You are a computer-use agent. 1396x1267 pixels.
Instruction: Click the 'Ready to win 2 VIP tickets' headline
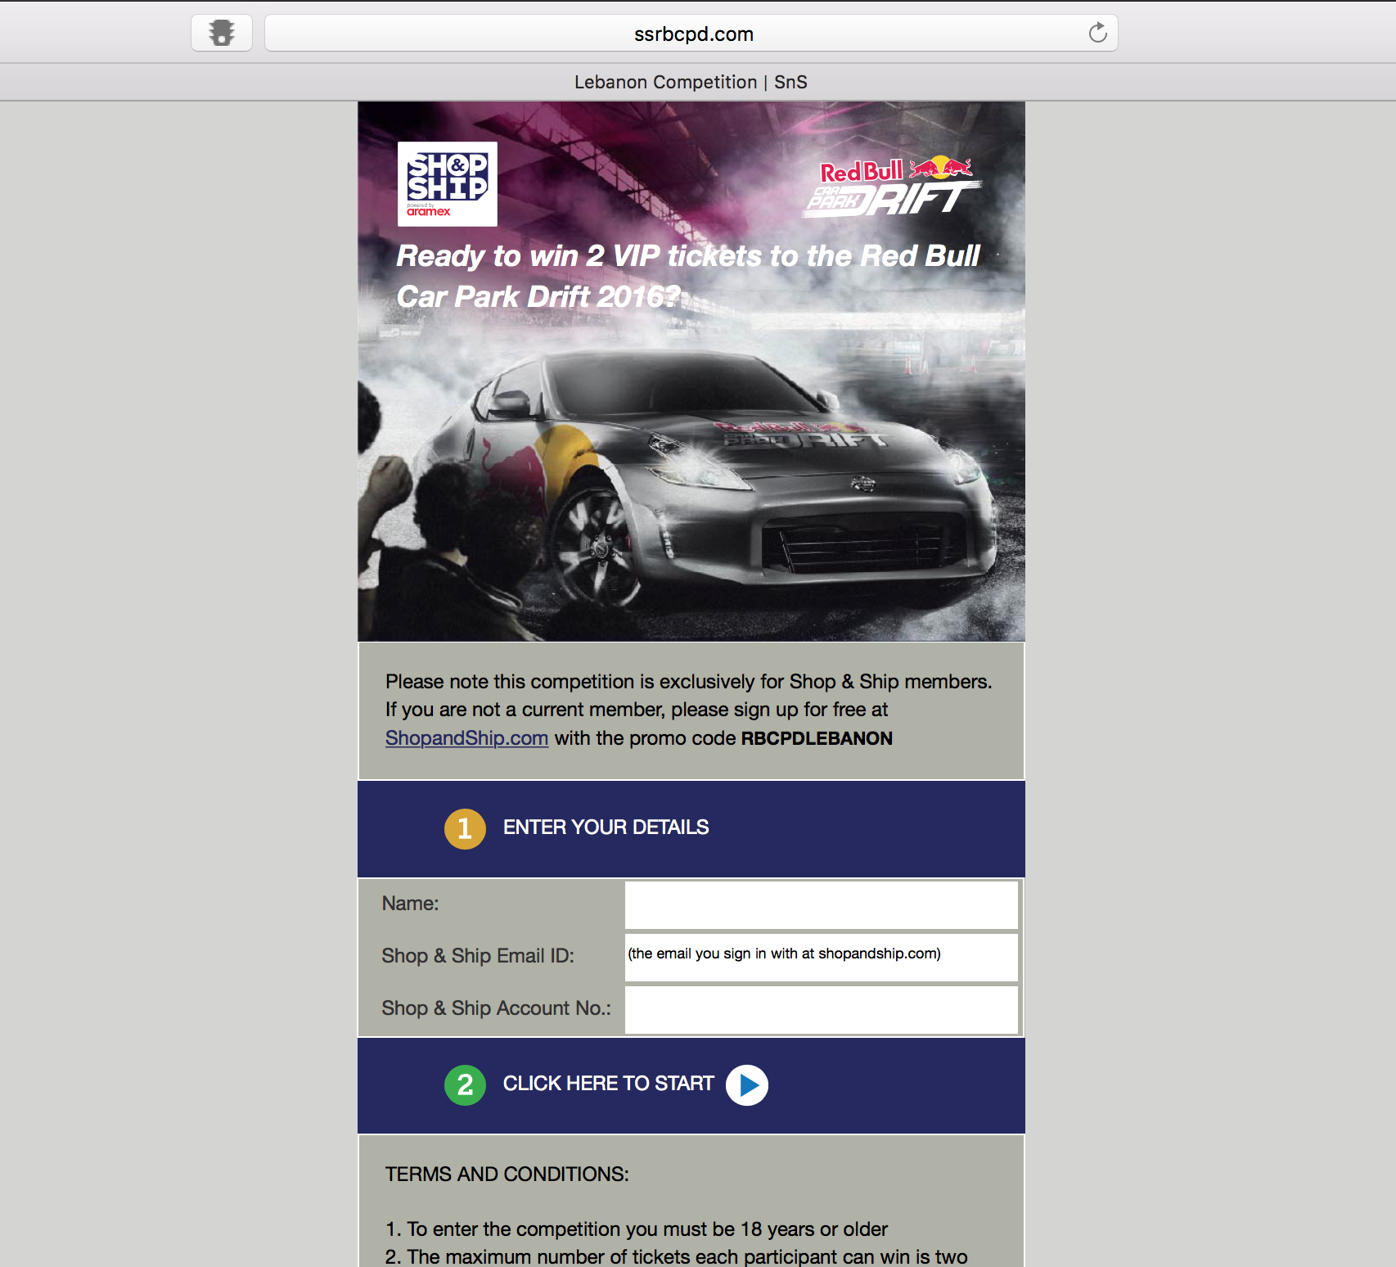click(x=687, y=276)
